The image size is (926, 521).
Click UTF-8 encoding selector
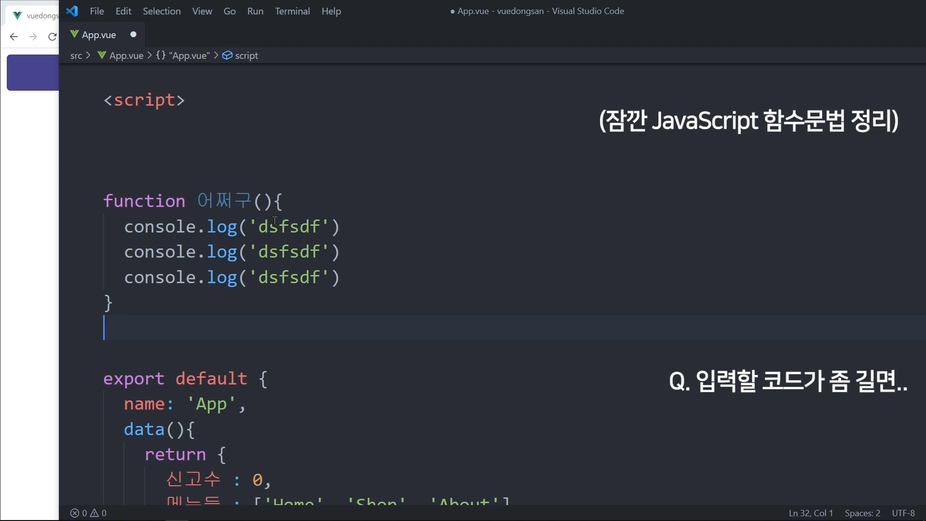coord(903,513)
